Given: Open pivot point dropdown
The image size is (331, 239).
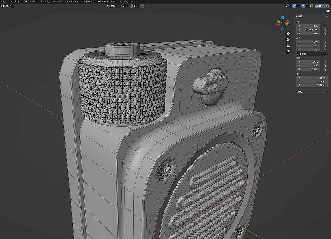Looking at the screenshot, I should click(126, 6).
